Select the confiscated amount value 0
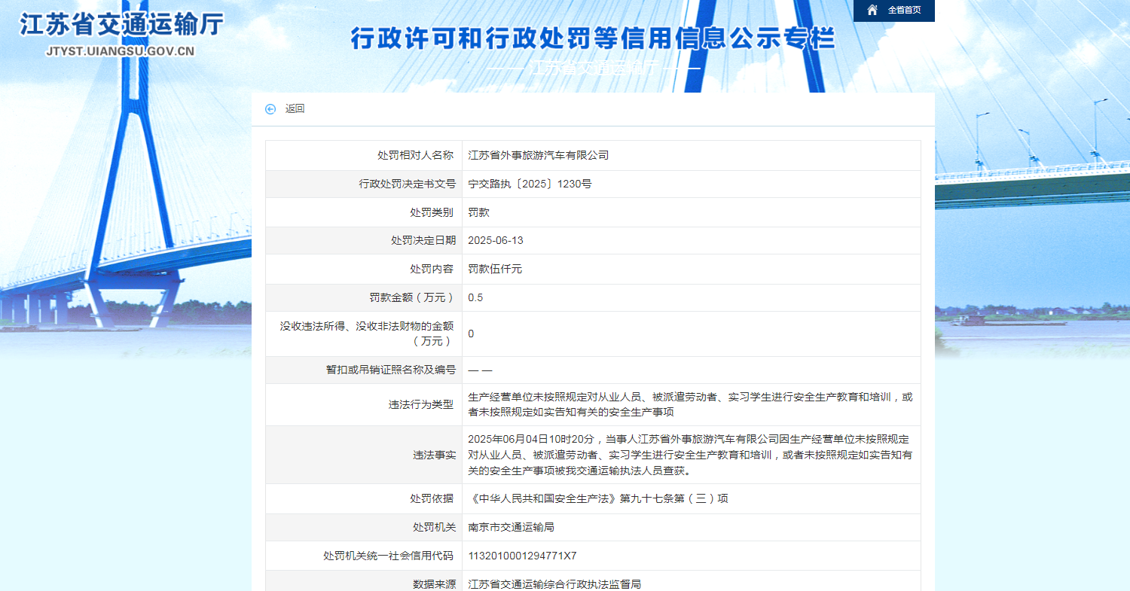Screen dimensions: 1130x591 click(471, 334)
